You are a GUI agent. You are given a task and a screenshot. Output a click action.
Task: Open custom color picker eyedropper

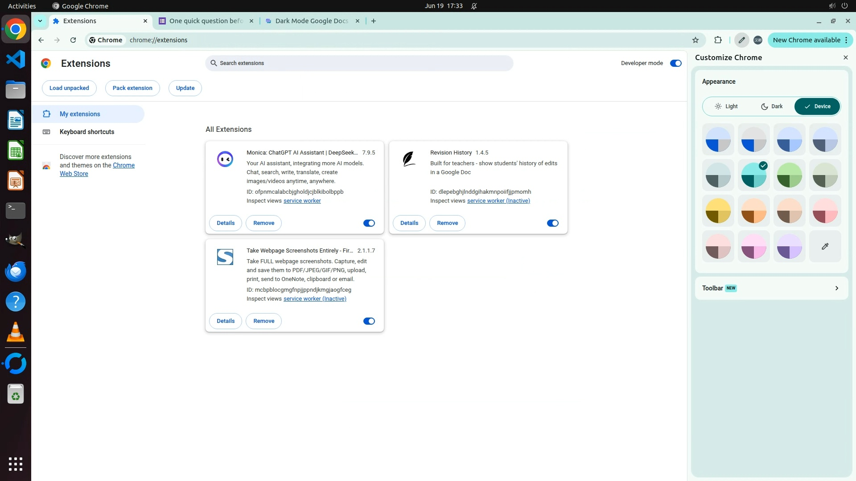click(825, 246)
